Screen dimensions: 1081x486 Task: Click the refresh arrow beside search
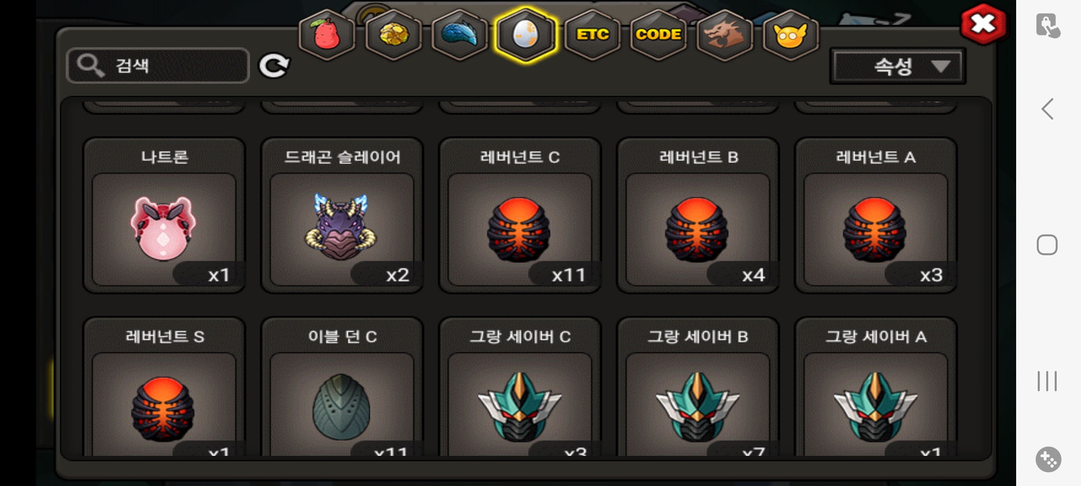[x=274, y=66]
